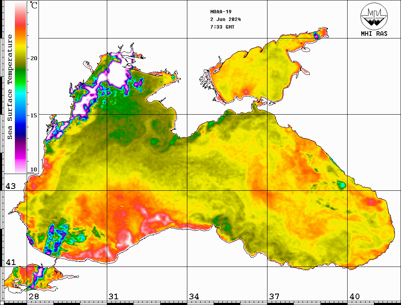Image resolution: width=401 pixels, height=305 pixels.
Task: Click the '20' value on color scale
Action: coord(34,58)
